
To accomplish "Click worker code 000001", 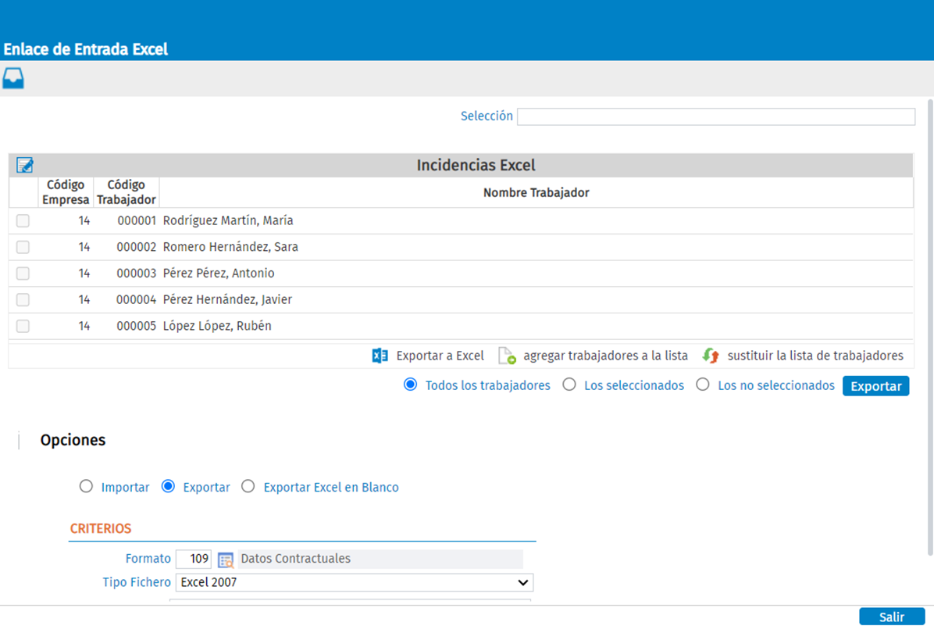I will point(137,221).
